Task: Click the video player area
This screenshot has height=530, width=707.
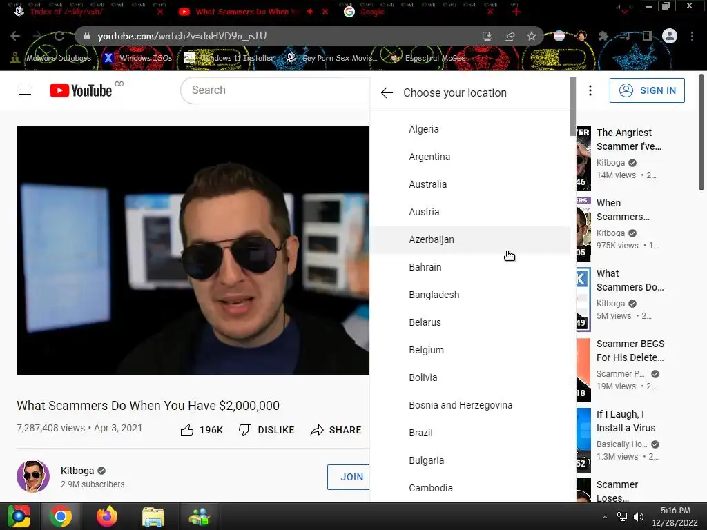Action: tap(193, 251)
